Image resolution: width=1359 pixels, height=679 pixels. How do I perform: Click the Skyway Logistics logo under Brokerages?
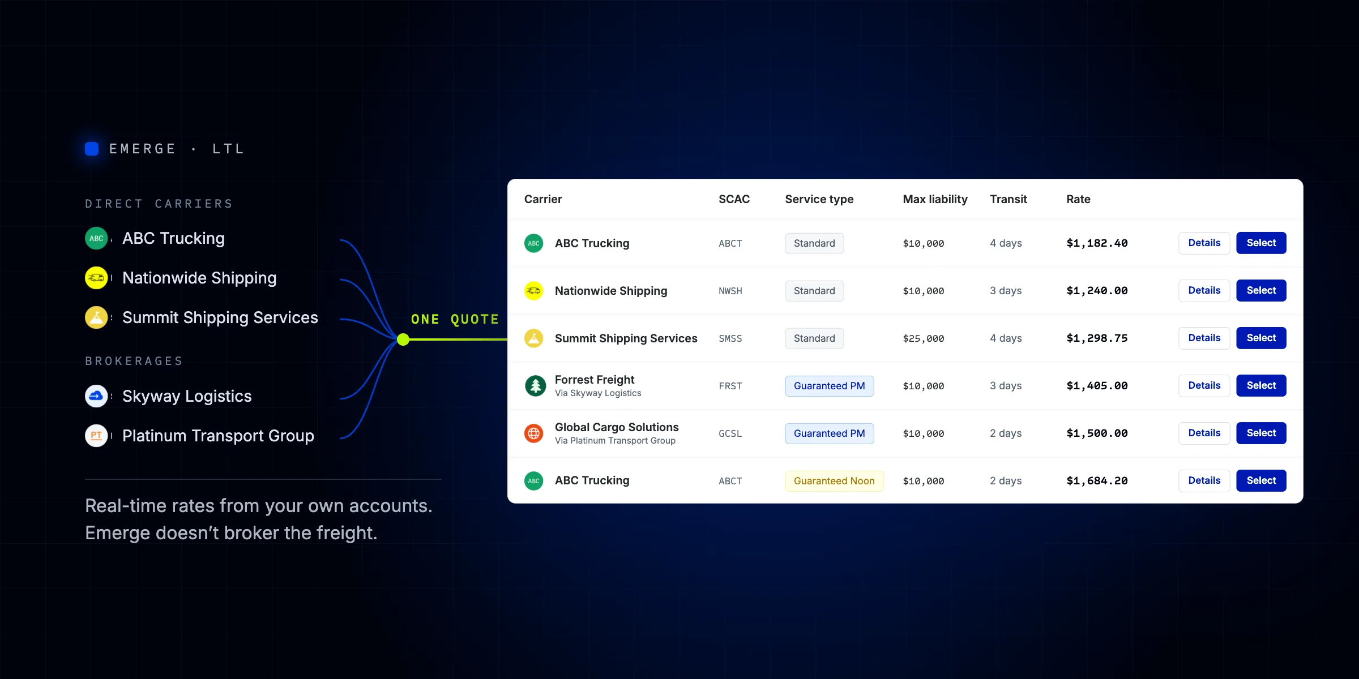click(96, 396)
